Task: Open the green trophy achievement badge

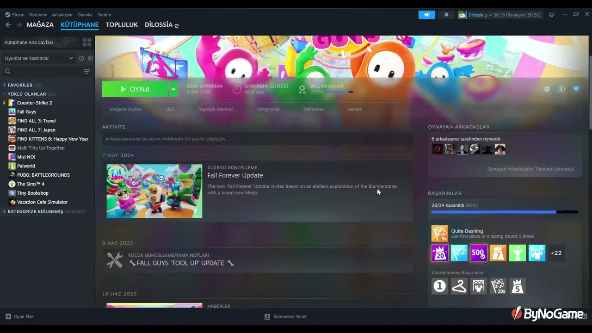Action: (x=518, y=253)
